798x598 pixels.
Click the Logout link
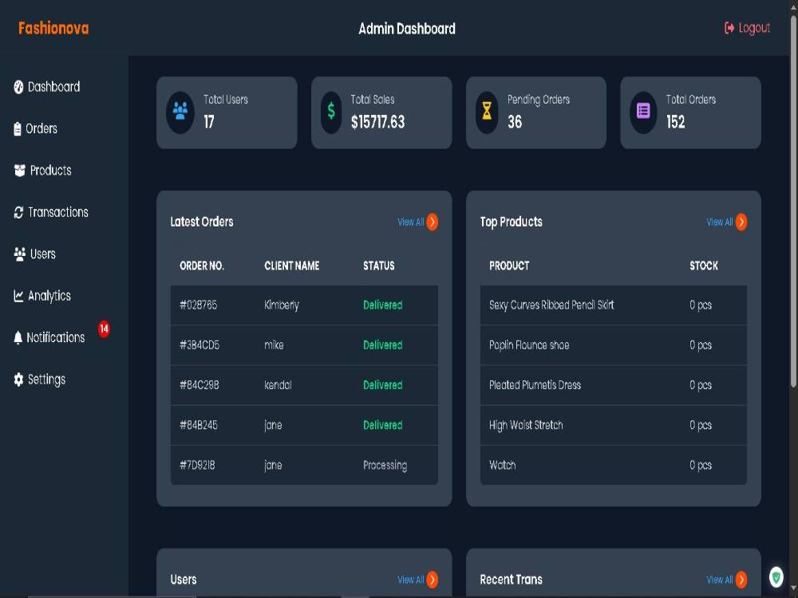click(747, 28)
